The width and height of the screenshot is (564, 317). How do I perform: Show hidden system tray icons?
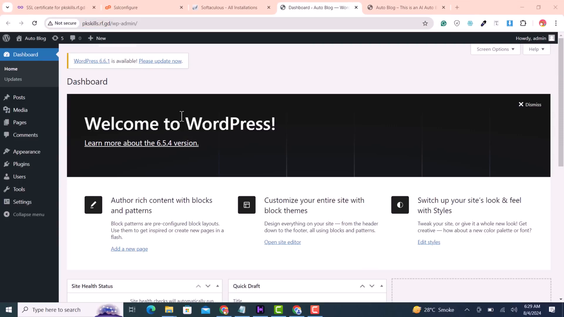(467, 310)
